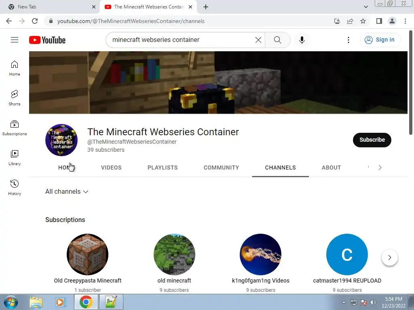Show hidden tray icons arrow
414x310 pixels.
(x=344, y=302)
